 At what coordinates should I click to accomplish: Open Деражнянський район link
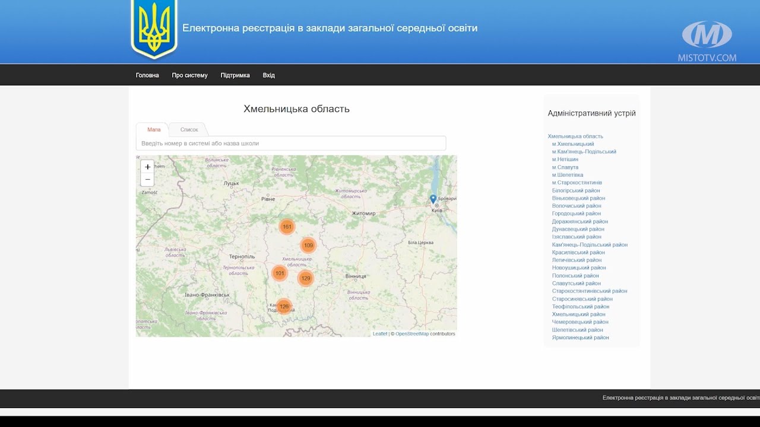[x=580, y=221]
